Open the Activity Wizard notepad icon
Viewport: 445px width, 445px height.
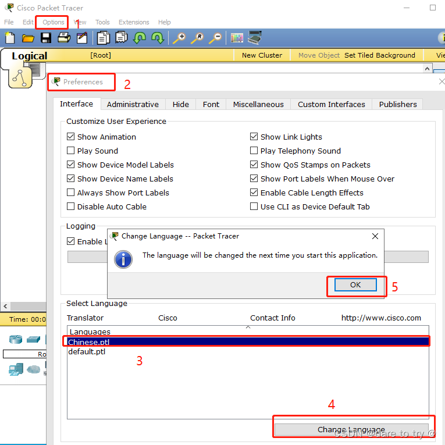point(82,38)
